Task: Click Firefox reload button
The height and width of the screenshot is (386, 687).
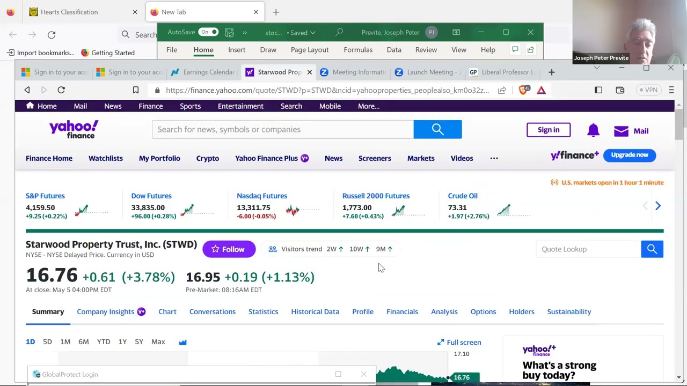Action: [52, 35]
